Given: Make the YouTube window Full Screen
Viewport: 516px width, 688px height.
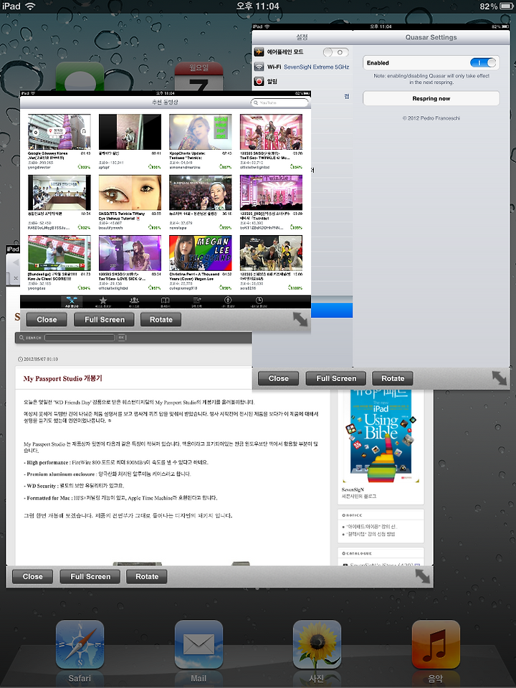Looking at the screenshot, I should [x=105, y=320].
